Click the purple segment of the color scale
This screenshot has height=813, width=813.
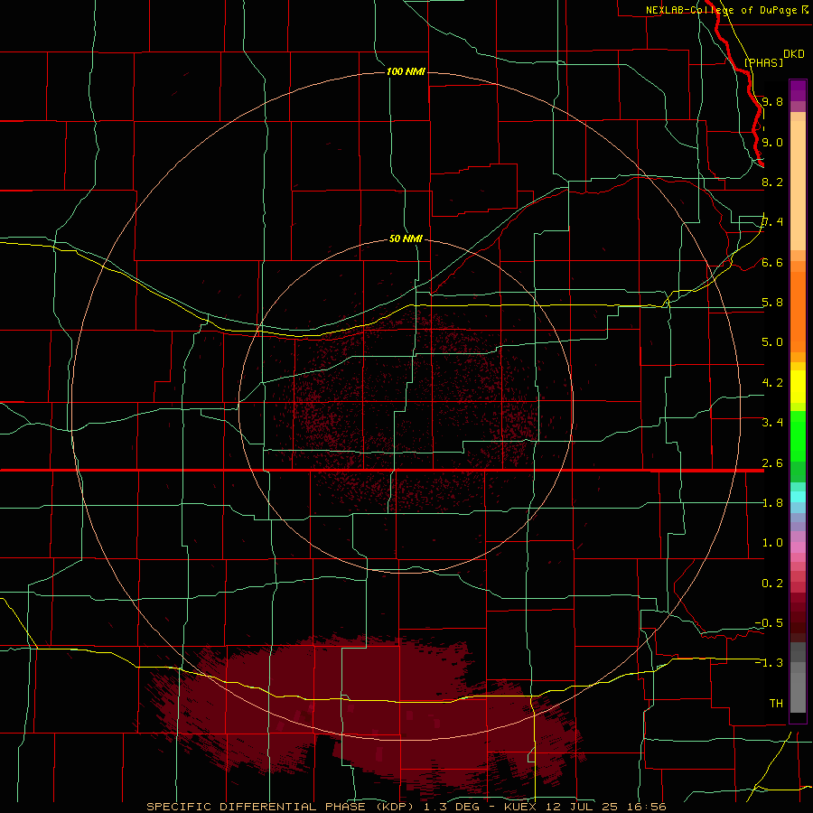point(798,90)
